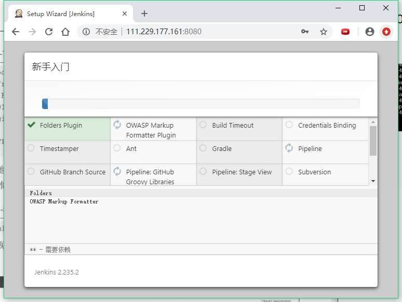Click the plugin list scroll-up arrow

[x=373, y=122]
